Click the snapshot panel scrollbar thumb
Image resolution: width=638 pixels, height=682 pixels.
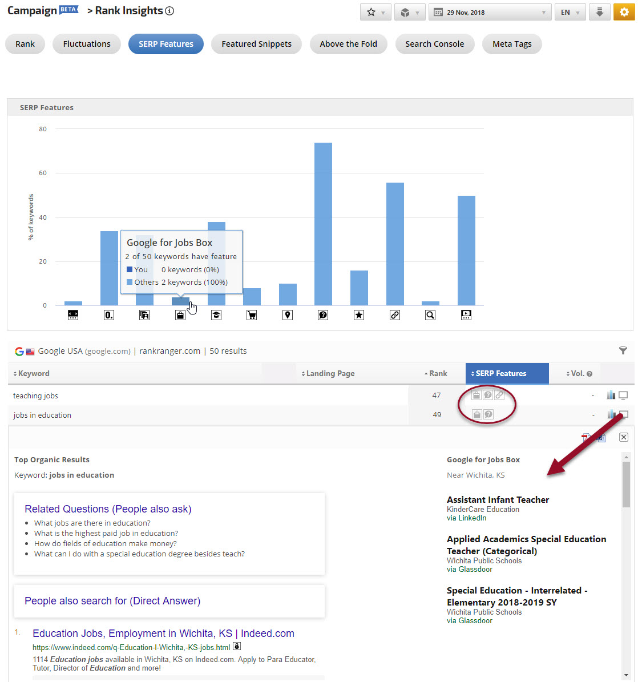pyautogui.click(x=626, y=484)
